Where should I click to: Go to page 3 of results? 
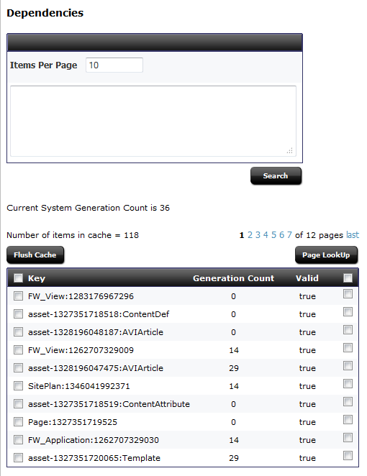258,235
